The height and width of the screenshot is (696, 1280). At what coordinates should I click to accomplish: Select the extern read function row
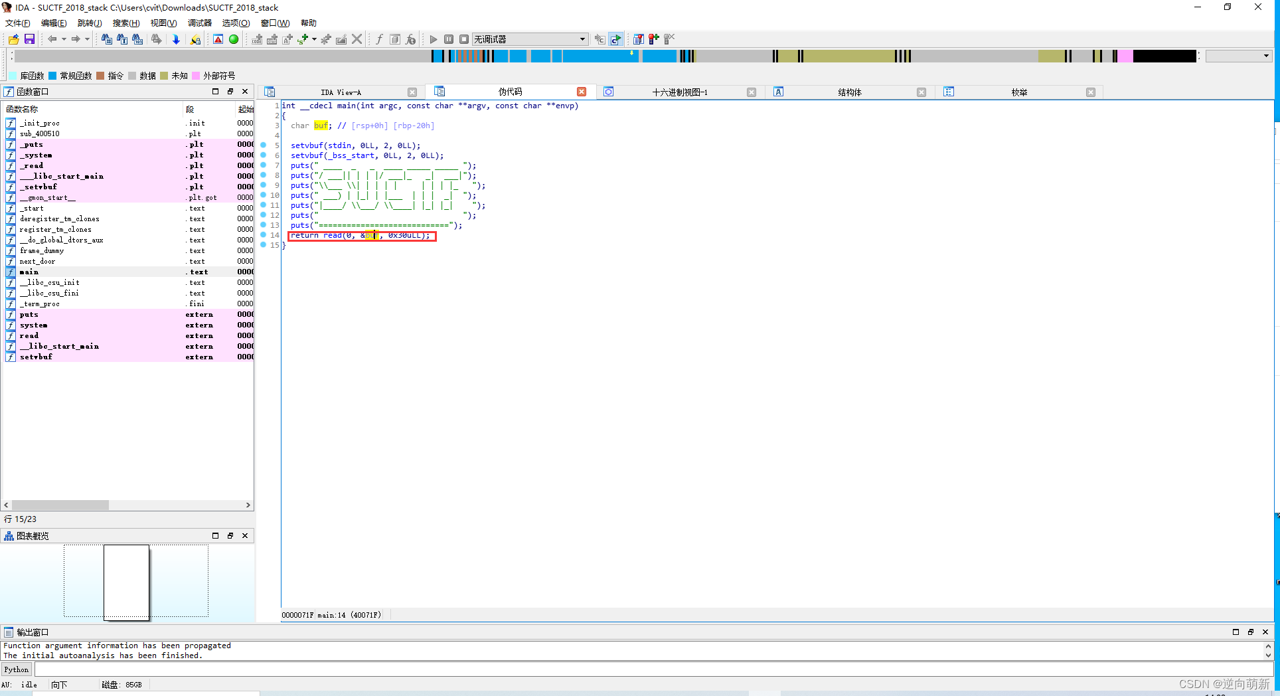(129, 335)
